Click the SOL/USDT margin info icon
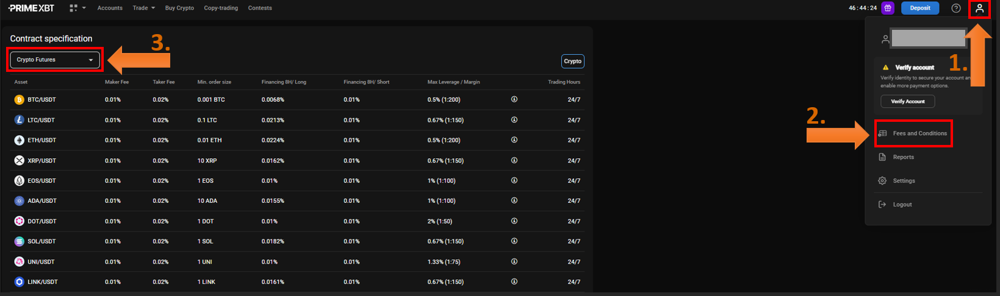Viewport: 1000px width, 296px height. tap(514, 241)
